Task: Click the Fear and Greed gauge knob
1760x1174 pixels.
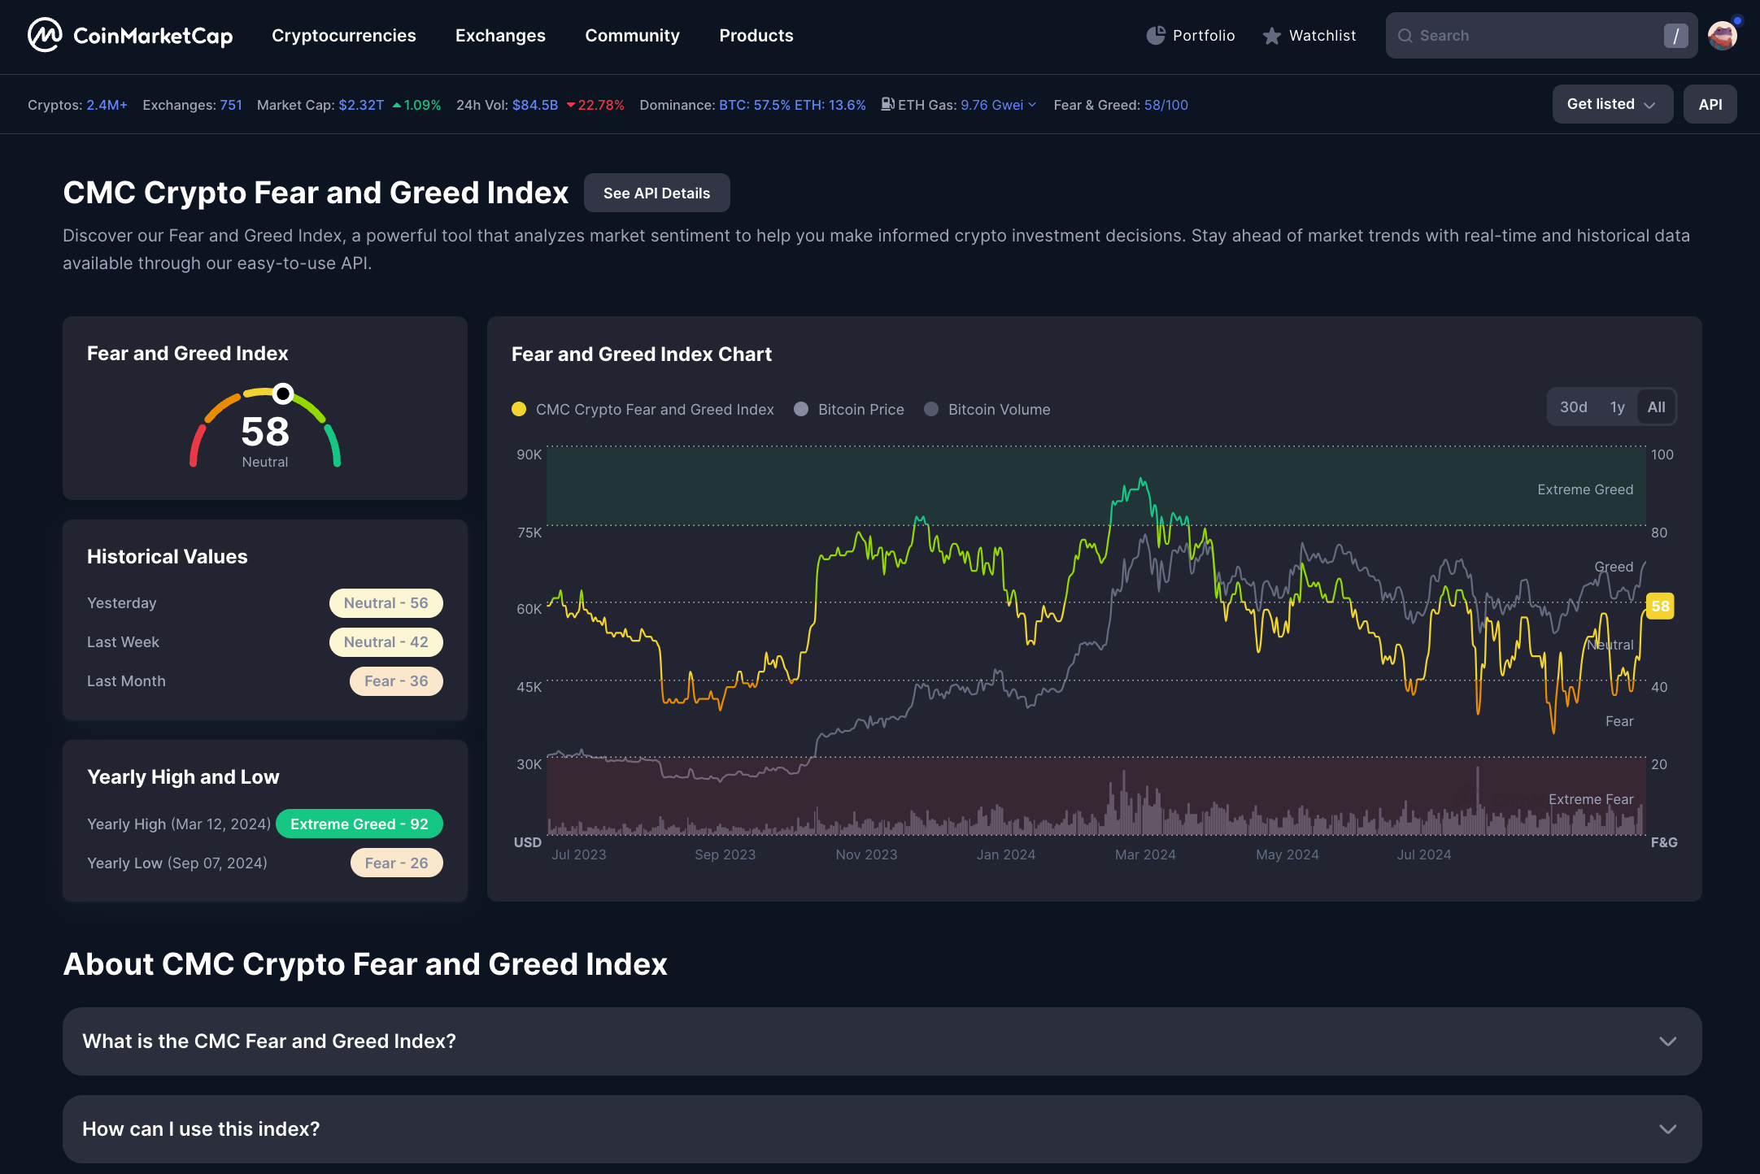Action: 283,394
